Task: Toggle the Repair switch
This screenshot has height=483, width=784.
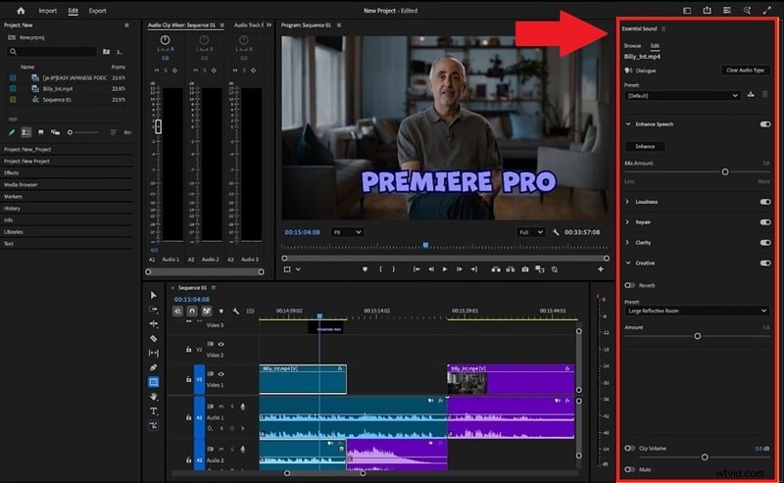Action: [x=765, y=222]
